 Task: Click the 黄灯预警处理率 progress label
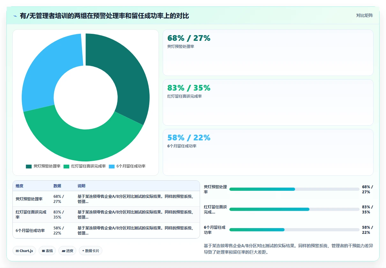click(x=215, y=189)
